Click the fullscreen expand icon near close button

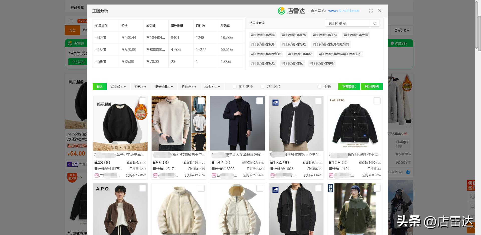pos(371,11)
